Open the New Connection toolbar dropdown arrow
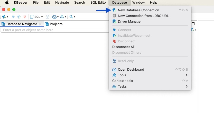Screen dimensions: 214x113 (x=7, y=17)
